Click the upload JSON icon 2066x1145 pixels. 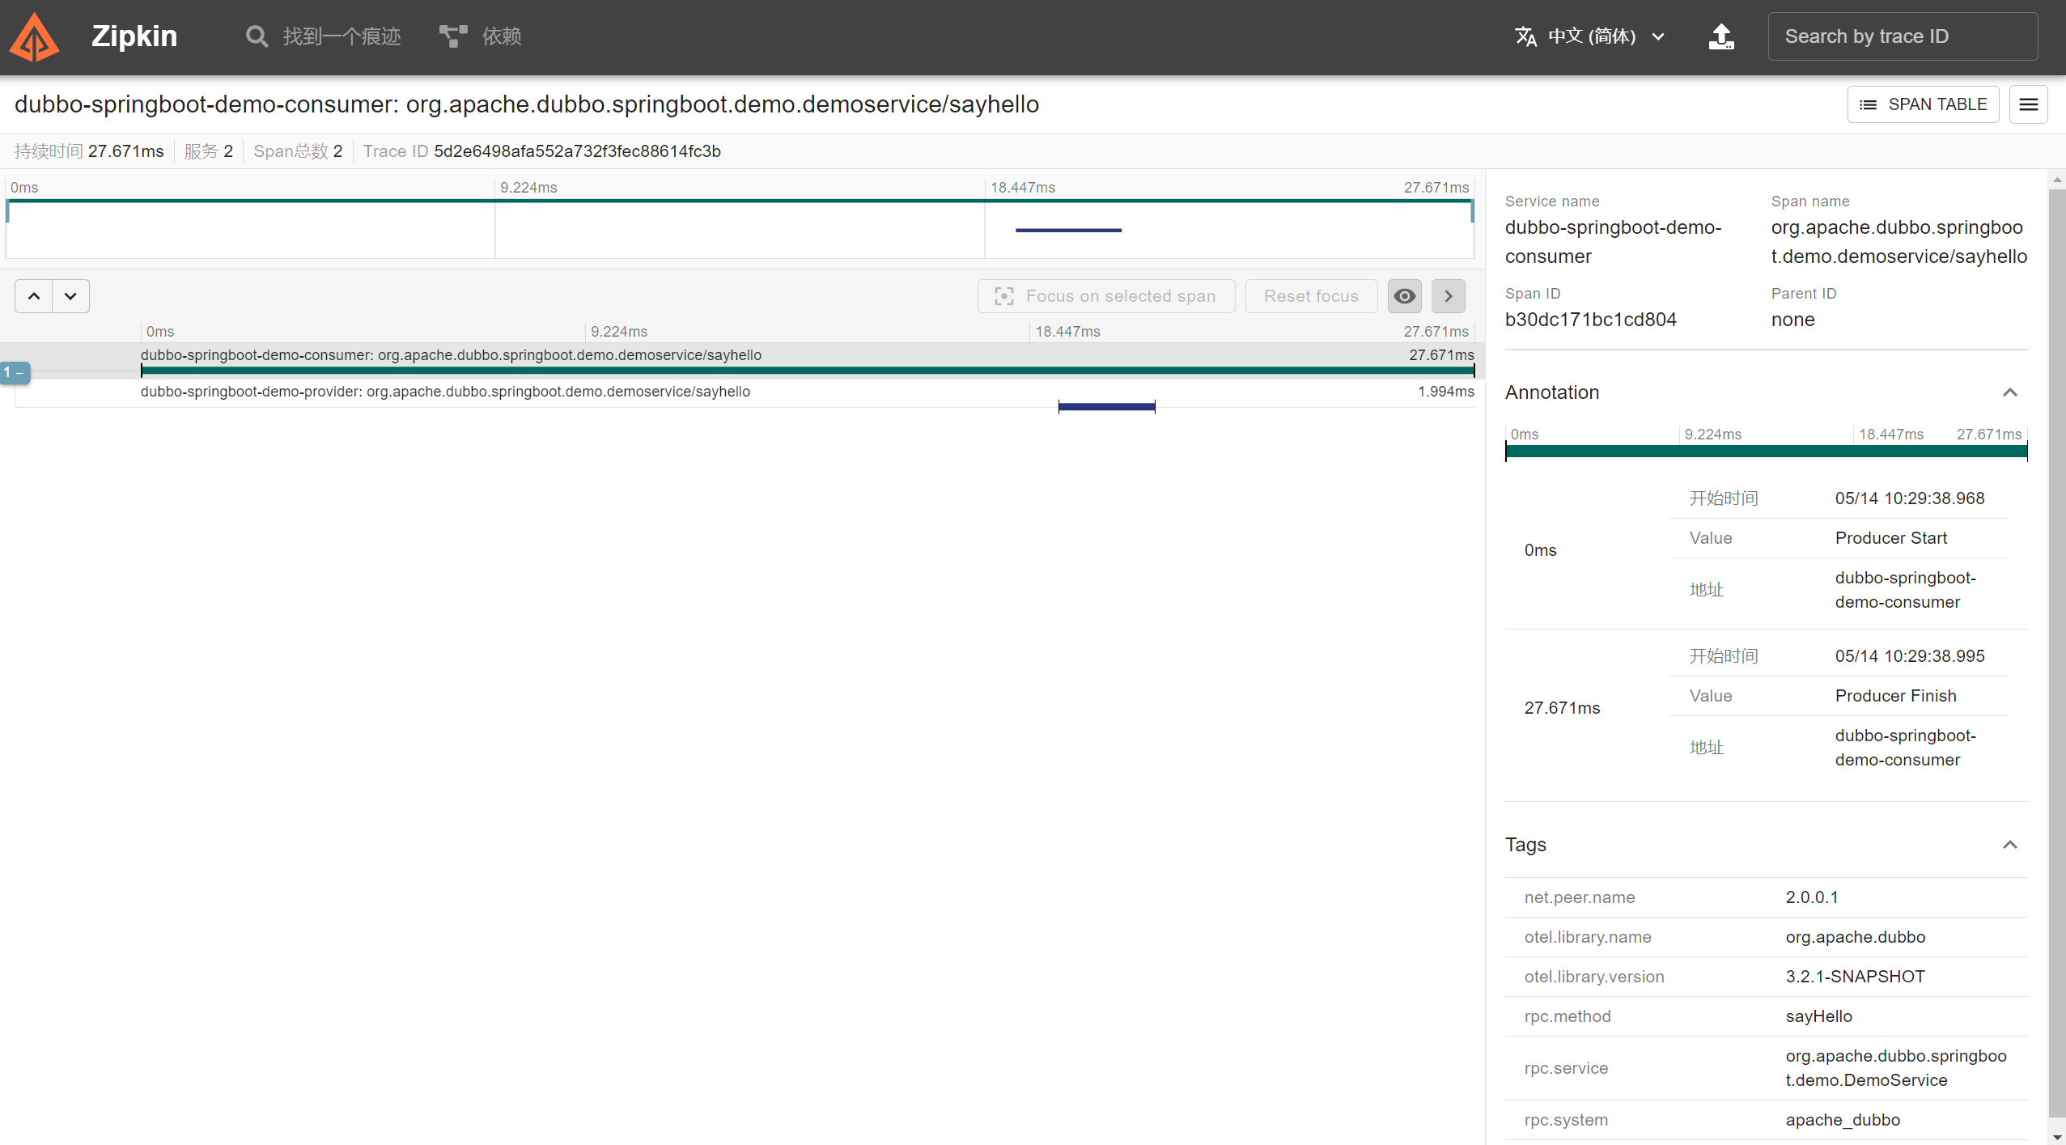coord(1720,36)
